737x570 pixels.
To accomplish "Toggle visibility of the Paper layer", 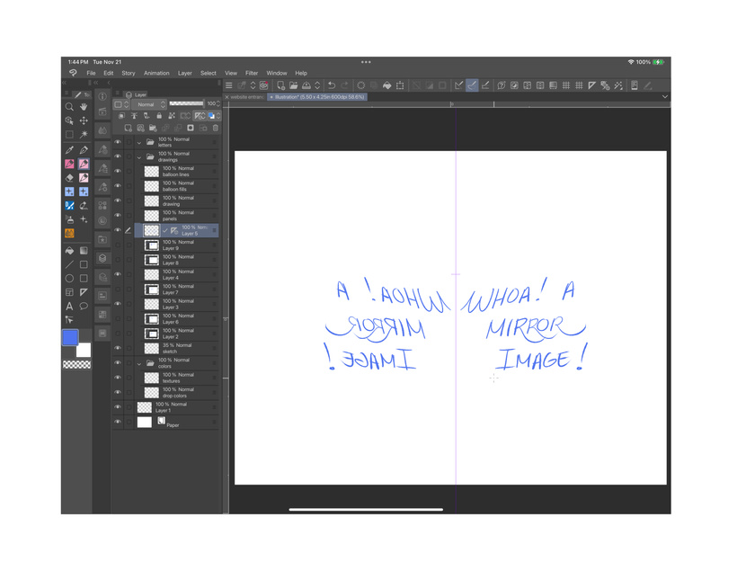I will point(118,422).
